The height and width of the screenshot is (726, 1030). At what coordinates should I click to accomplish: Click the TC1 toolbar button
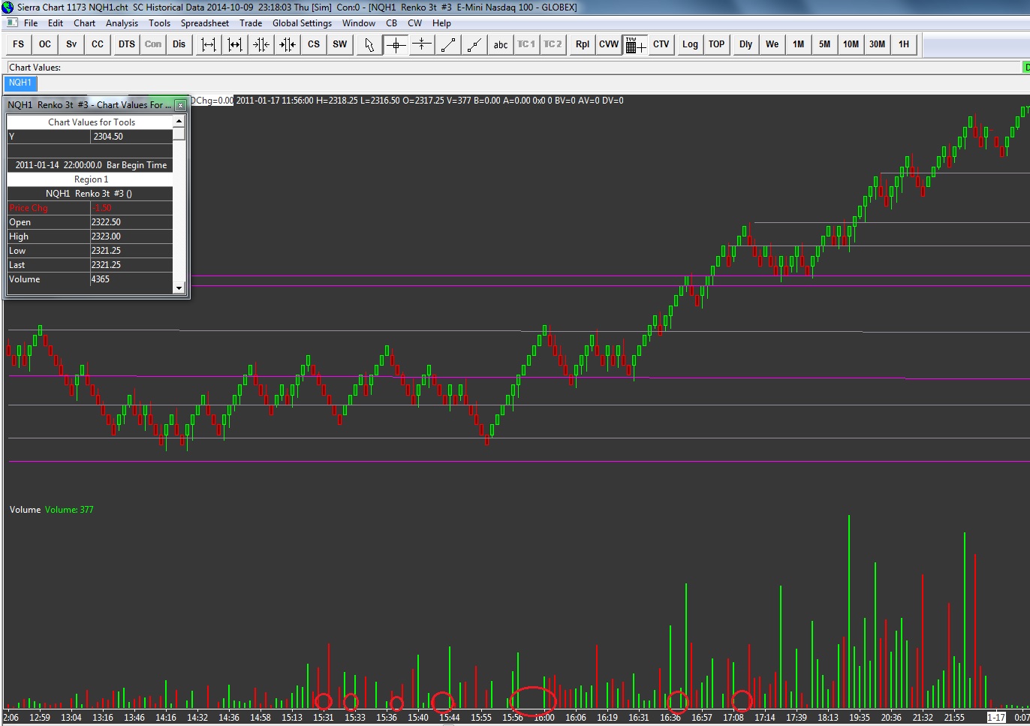click(527, 44)
